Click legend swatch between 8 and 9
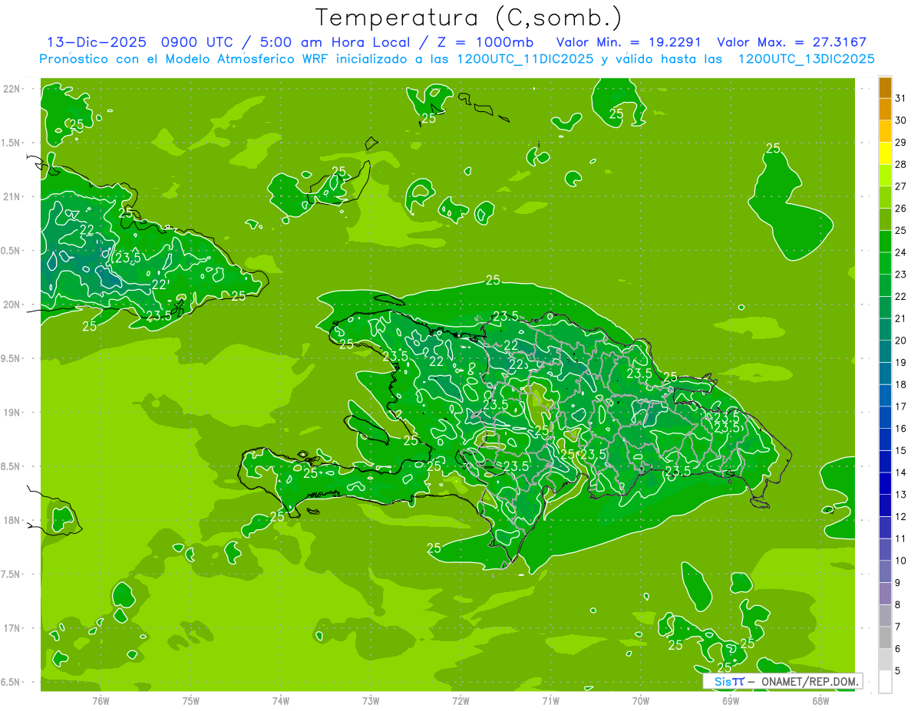Image resolution: width=921 pixels, height=711 pixels. (x=885, y=594)
